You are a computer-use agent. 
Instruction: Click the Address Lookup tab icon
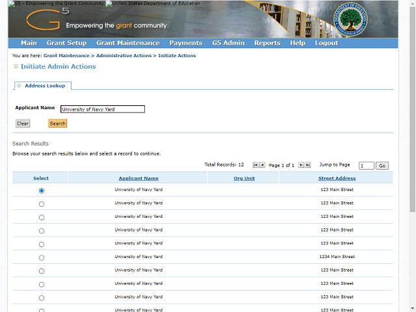[x=19, y=85]
